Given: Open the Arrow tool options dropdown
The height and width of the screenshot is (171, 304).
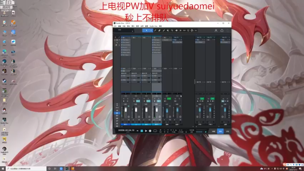Looking at the screenshot, I should tap(151, 30).
